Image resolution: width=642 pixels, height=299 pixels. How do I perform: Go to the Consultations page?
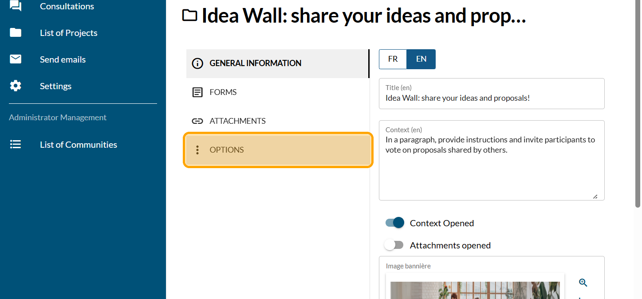(x=67, y=6)
